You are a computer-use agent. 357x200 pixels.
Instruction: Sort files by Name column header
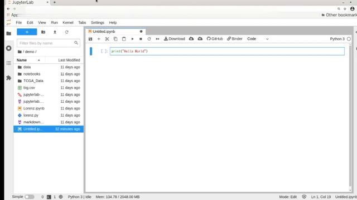click(22, 60)
